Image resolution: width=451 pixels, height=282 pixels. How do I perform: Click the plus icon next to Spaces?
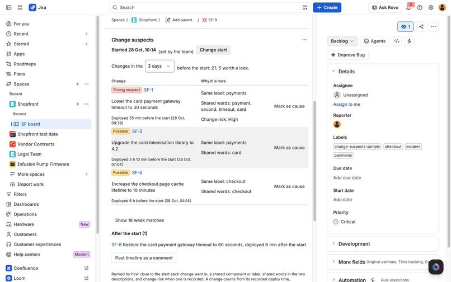(x=77, y=84)
